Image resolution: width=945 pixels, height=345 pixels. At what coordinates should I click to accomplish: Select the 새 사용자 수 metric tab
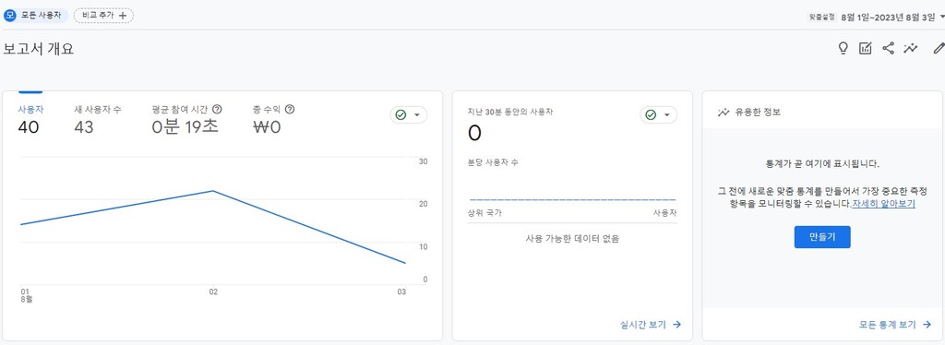tap(98, 119)
